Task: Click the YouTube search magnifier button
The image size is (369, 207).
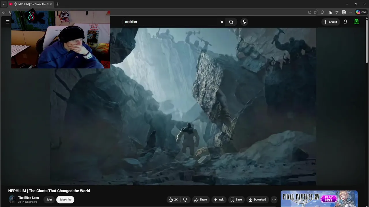Action: click(231, 22)
